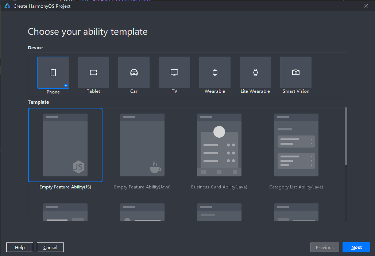Pick the TV device icon
Image resolution: width=375 pixels, height=256 pixels.
pyautogui.click(x=174, y=72)
